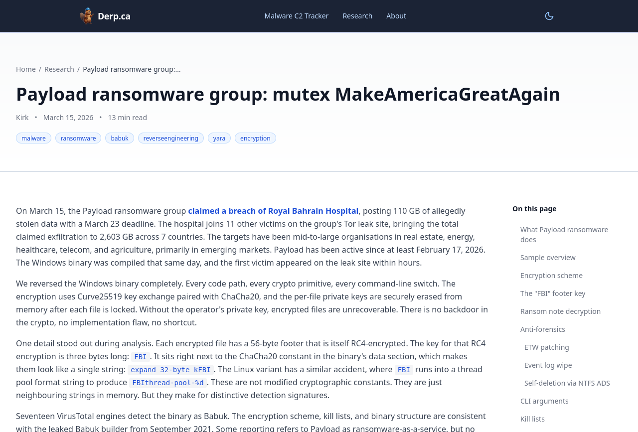
Task: Toggle dark mode with moon icon
Action: [549, 16]
